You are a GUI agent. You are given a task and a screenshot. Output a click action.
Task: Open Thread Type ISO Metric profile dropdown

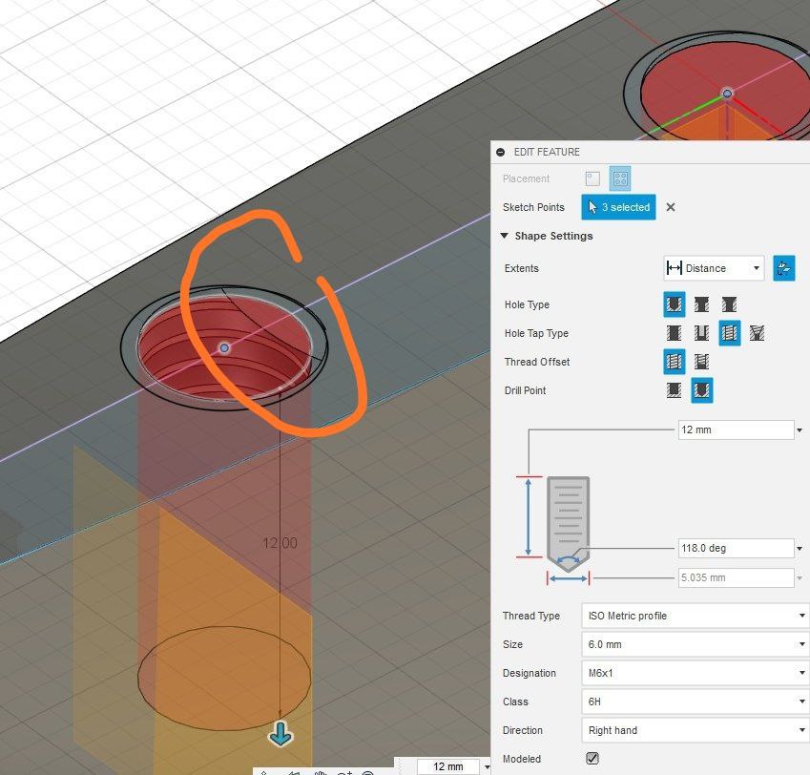point(696,616)
